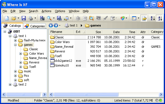Open dropdown arrow beside the report clipboard icon

[x=71, y=18]
